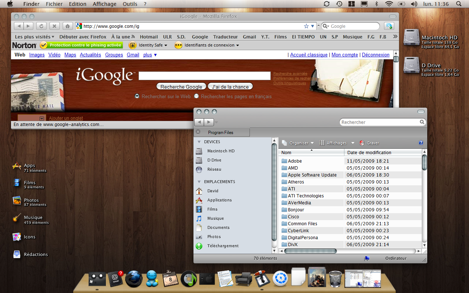This screenshot has height=293, width=469.
Task: Select the Program Files tab
Action: (x=221, y=132)
